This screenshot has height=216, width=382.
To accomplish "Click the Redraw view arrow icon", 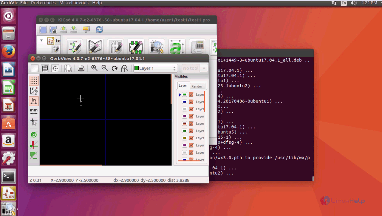I will click(x=115, y=68).
